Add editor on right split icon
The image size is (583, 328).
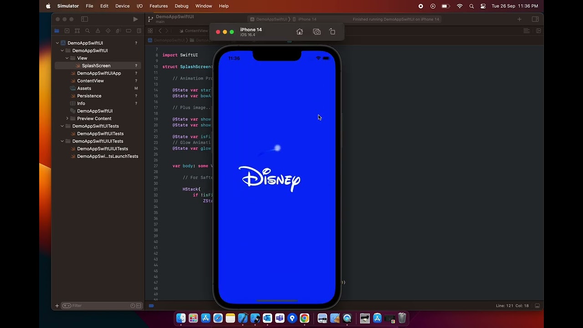(538, 31)
